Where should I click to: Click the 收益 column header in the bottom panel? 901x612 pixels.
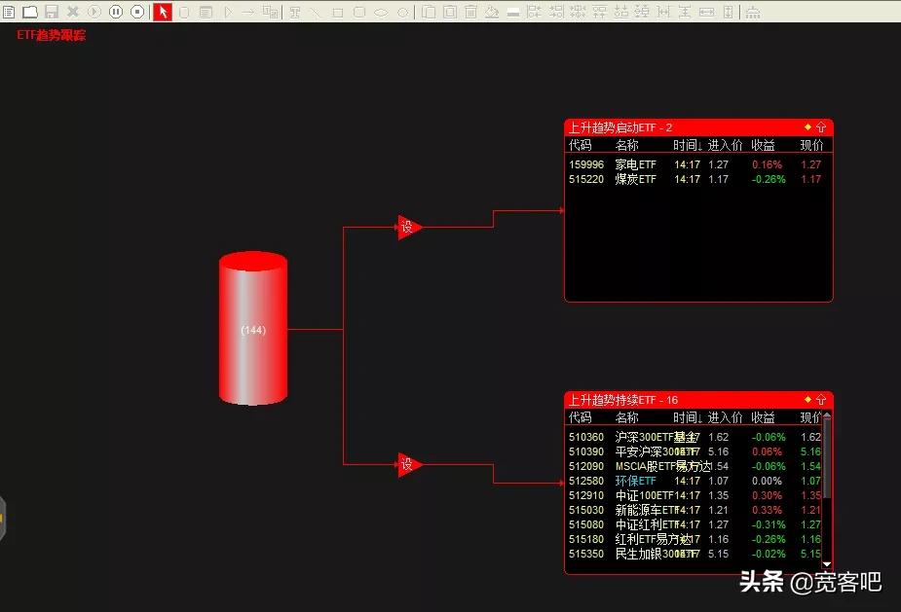pyautogui.click(x=763, y=417)
